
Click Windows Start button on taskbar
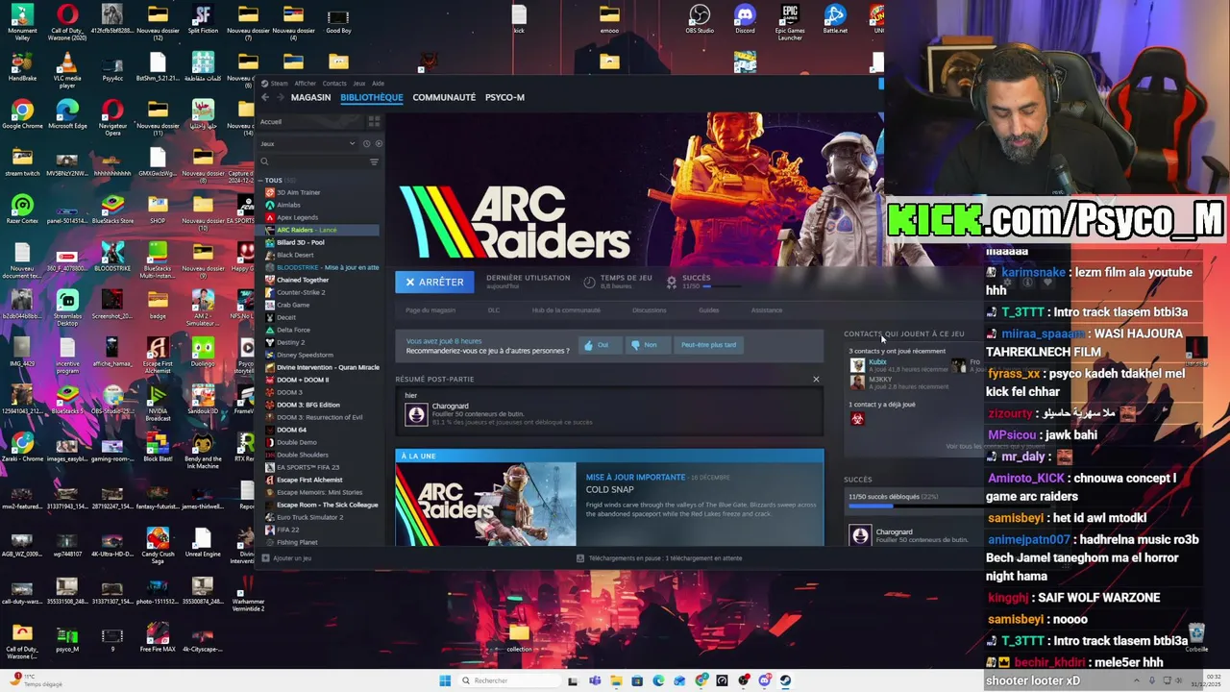click(x=445, y=680)
